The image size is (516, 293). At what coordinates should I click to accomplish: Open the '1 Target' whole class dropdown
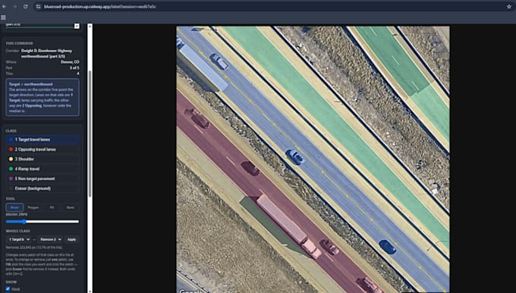tap(19, 239)
